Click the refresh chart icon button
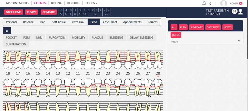Image resolution: width=248 pixels, height=111 pixels. [7, 31]
